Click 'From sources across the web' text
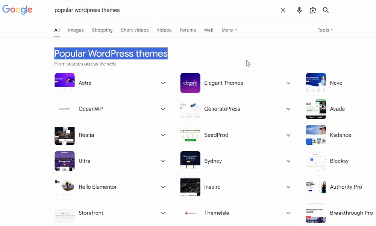Image resolution: width=376 pixels, height=226 pixels. point(85,64)
